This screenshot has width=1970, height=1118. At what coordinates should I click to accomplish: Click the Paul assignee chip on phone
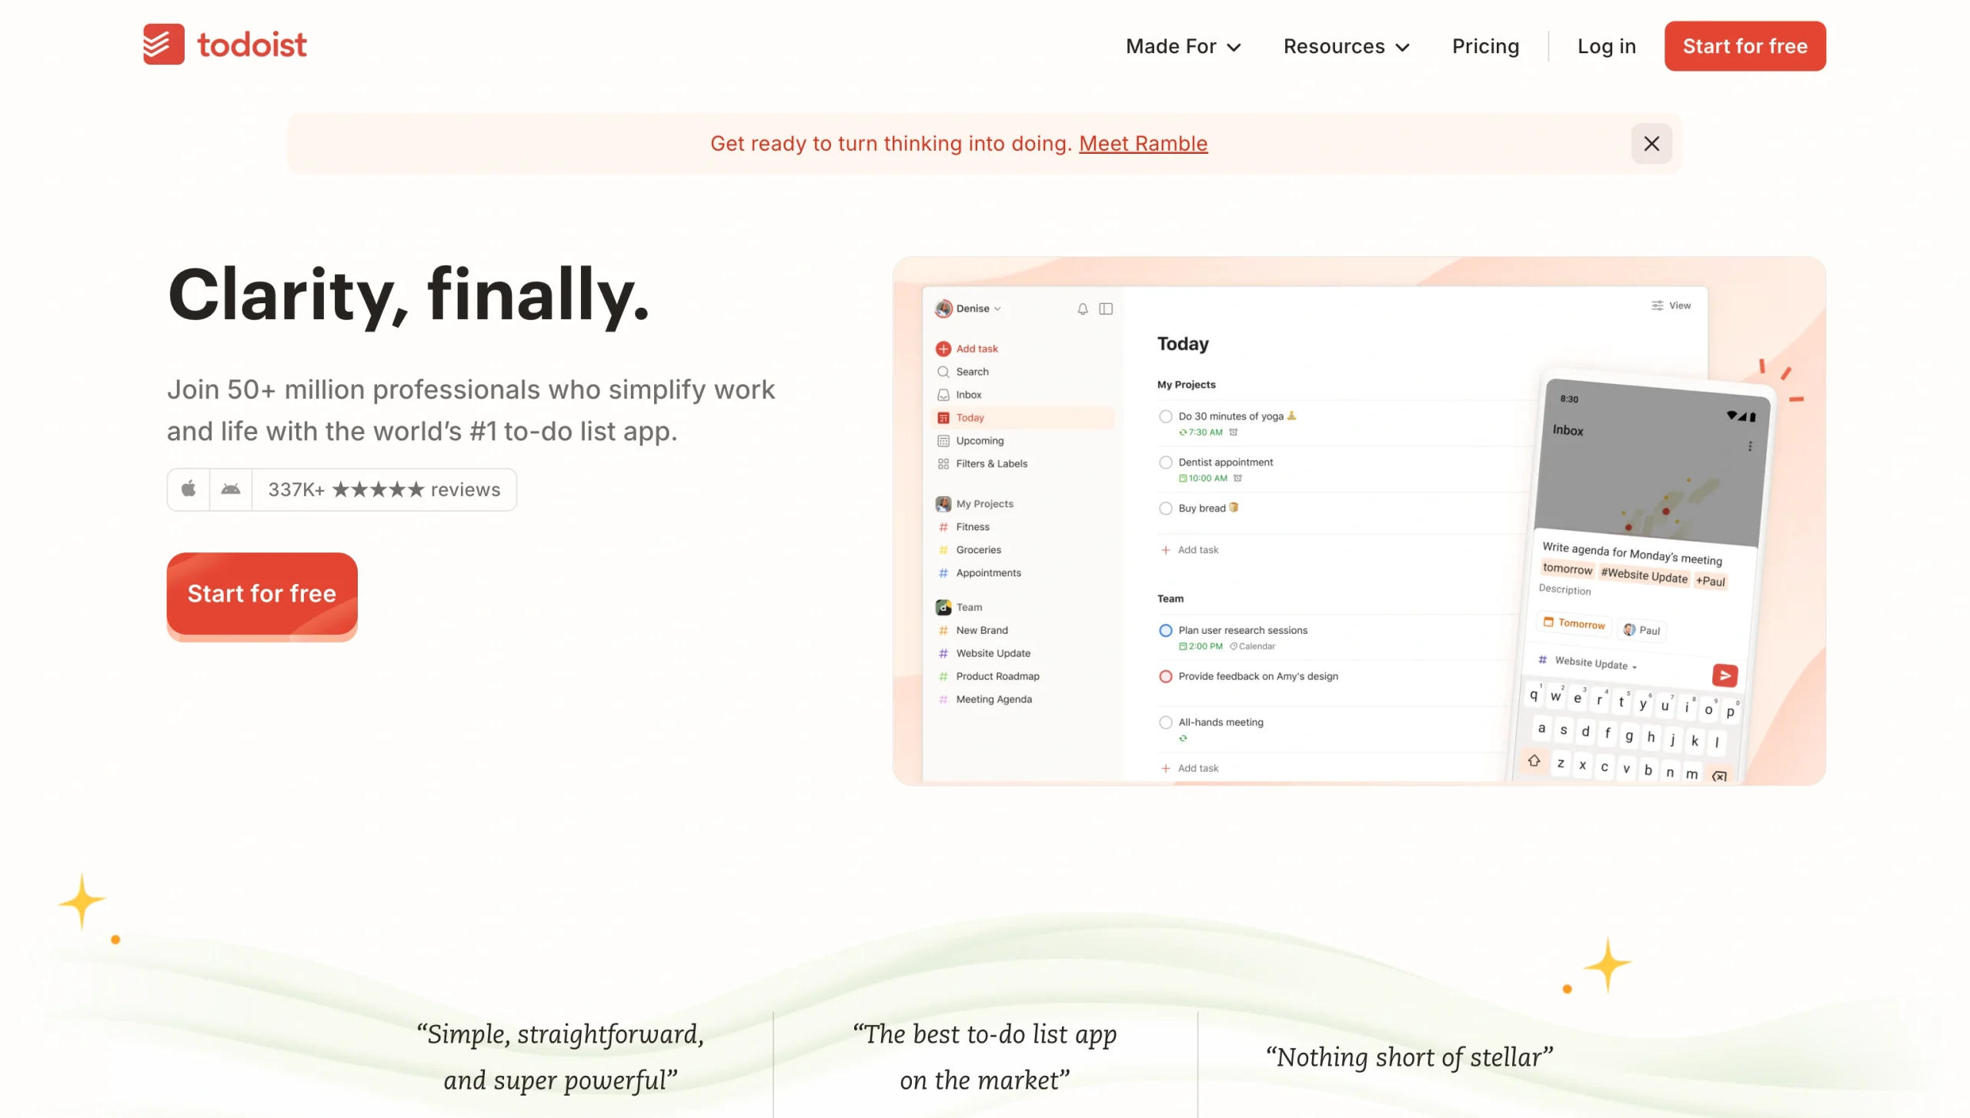pos(1641,629)
